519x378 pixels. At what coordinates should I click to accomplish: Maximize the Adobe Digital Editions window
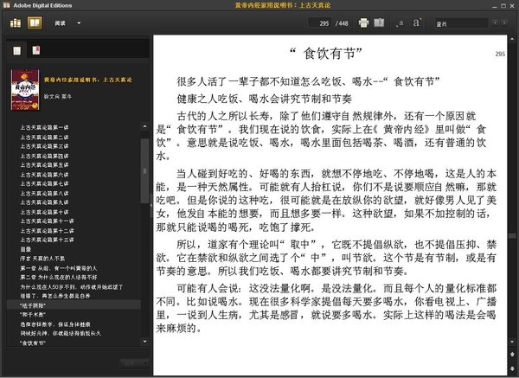coord(503,6)
